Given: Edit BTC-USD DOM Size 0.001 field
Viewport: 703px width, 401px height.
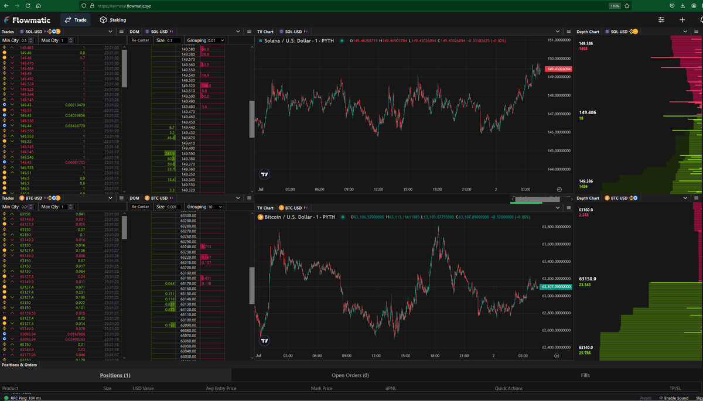Looking at the screenshot, I should [174, 207].
